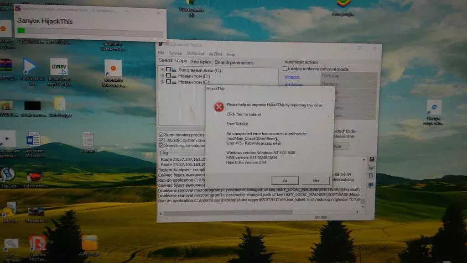Open the autoconten desktop icon

[x=35, y=177]
